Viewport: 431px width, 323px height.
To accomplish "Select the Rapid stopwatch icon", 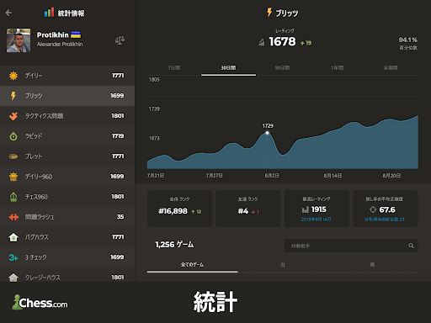I will (13, 136).
